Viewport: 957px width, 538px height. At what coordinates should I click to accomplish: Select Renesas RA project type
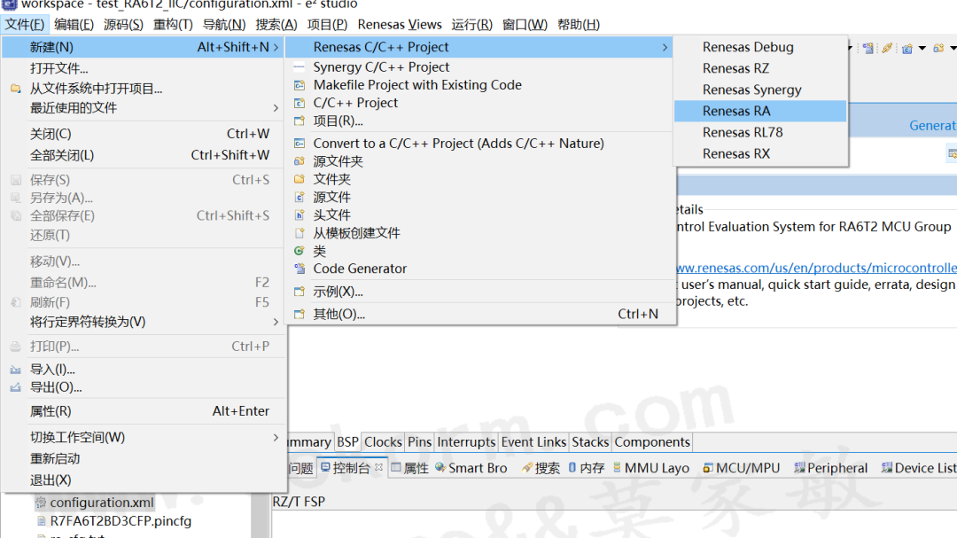point(760,111)
